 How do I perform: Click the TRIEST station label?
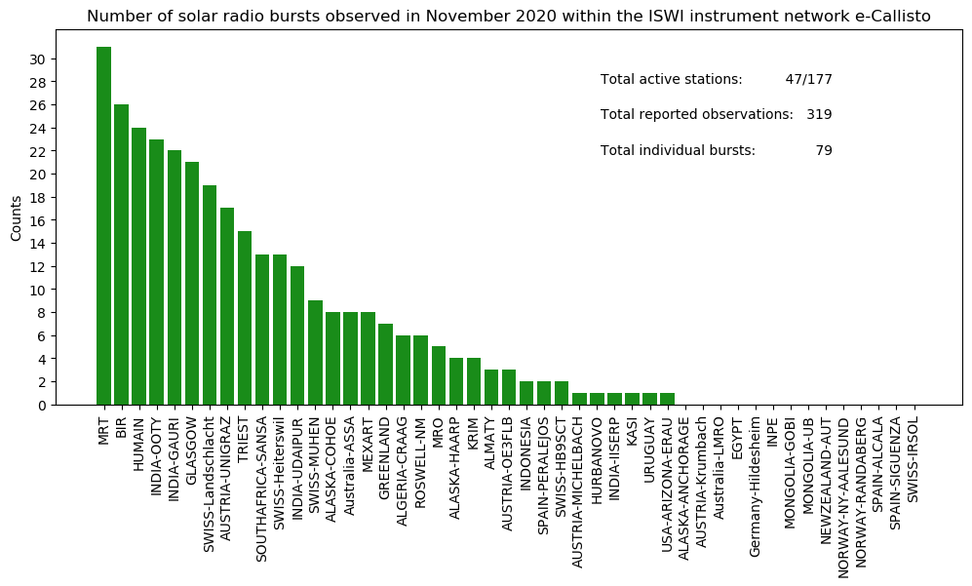point(245,441)
